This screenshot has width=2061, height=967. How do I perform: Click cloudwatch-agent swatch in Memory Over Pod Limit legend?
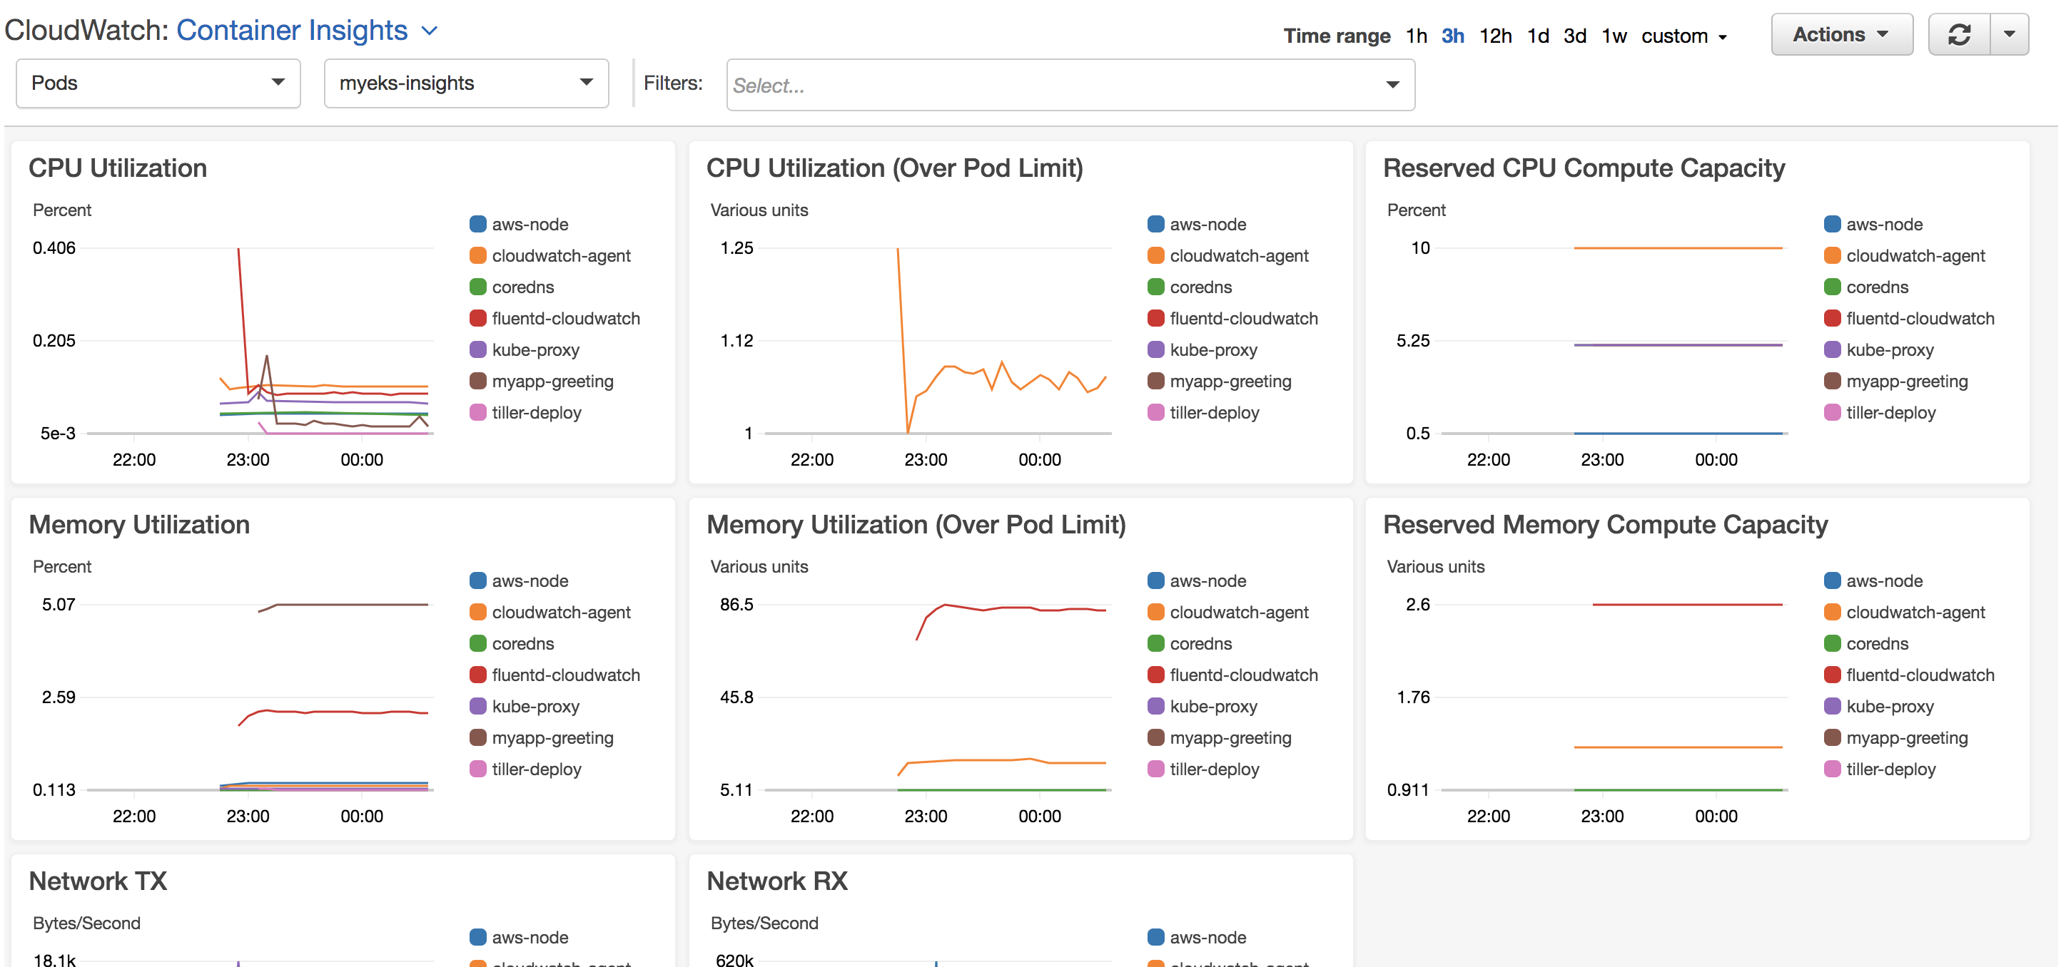(1155, 611)
